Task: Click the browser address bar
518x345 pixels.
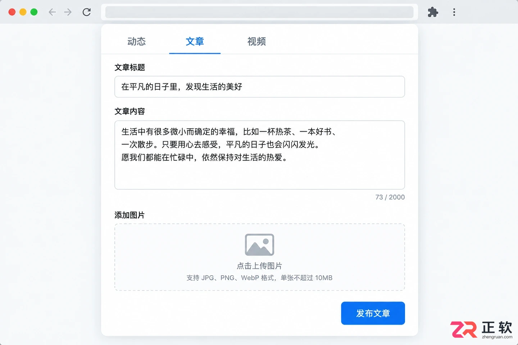Action: [x=259, y=12]
